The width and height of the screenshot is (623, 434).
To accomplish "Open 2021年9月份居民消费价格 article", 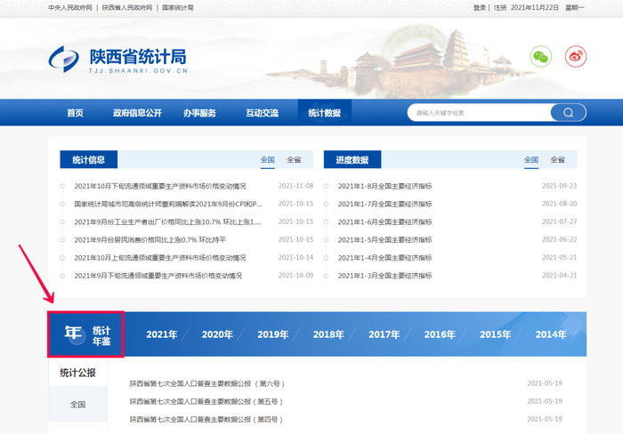I will (x=150, y=239).
